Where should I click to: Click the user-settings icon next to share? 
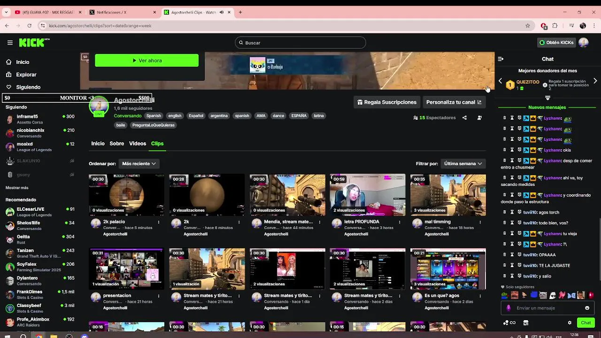(x=479, y=118)
